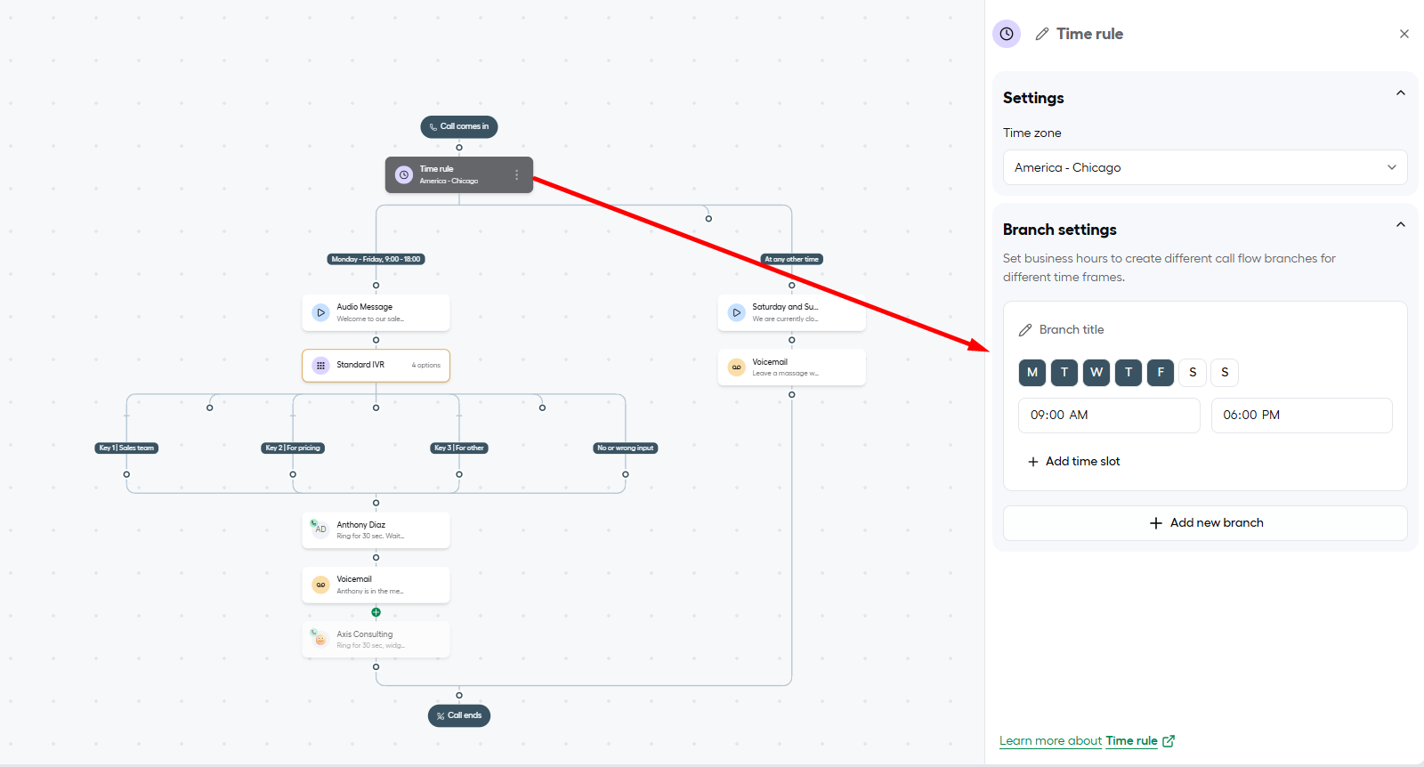Click the phone icon in Call comes in
This screenshot has height=767, width=1424.
point(433,127)
